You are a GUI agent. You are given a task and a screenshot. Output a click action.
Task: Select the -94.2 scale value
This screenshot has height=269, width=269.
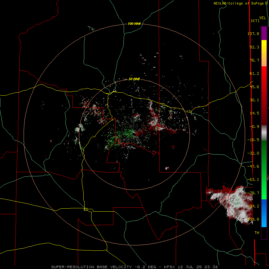point(253,206)
